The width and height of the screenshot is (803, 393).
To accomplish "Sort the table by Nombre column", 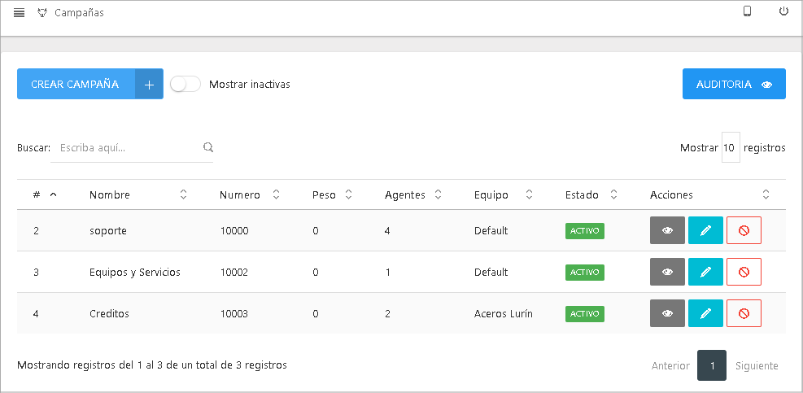I will tap(110, 194).
